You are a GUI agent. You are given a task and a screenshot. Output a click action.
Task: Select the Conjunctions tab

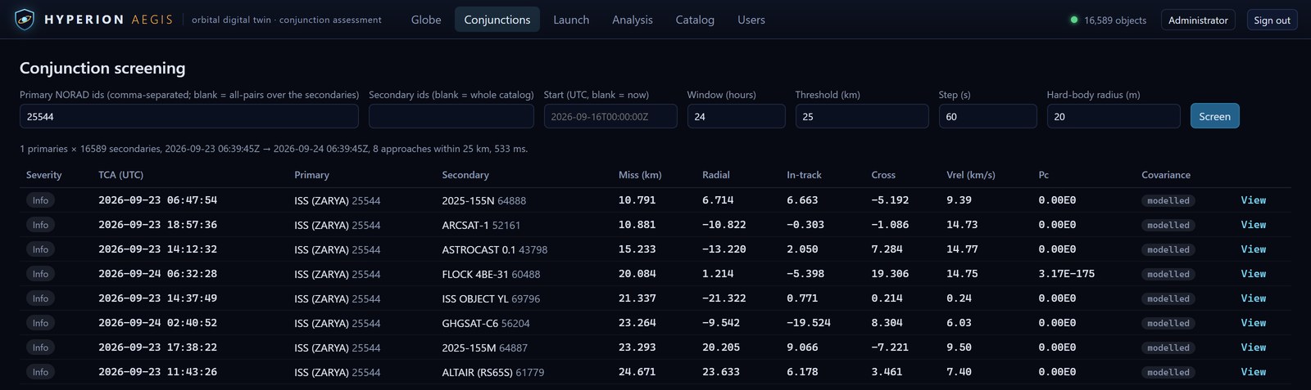pyautogui.click(x=497, y=20)
